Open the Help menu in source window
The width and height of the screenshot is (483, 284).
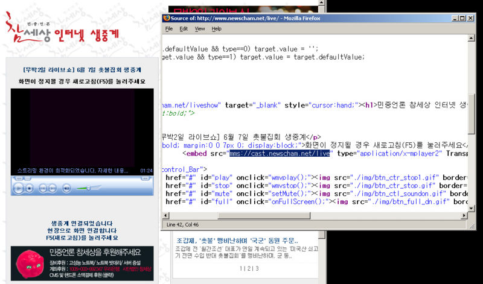216,28
